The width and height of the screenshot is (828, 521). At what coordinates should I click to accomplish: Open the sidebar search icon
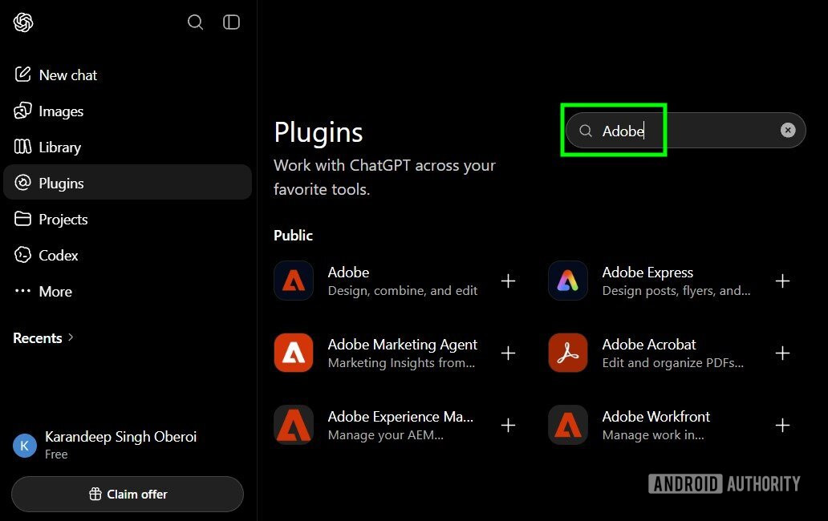tap(196, 22)
